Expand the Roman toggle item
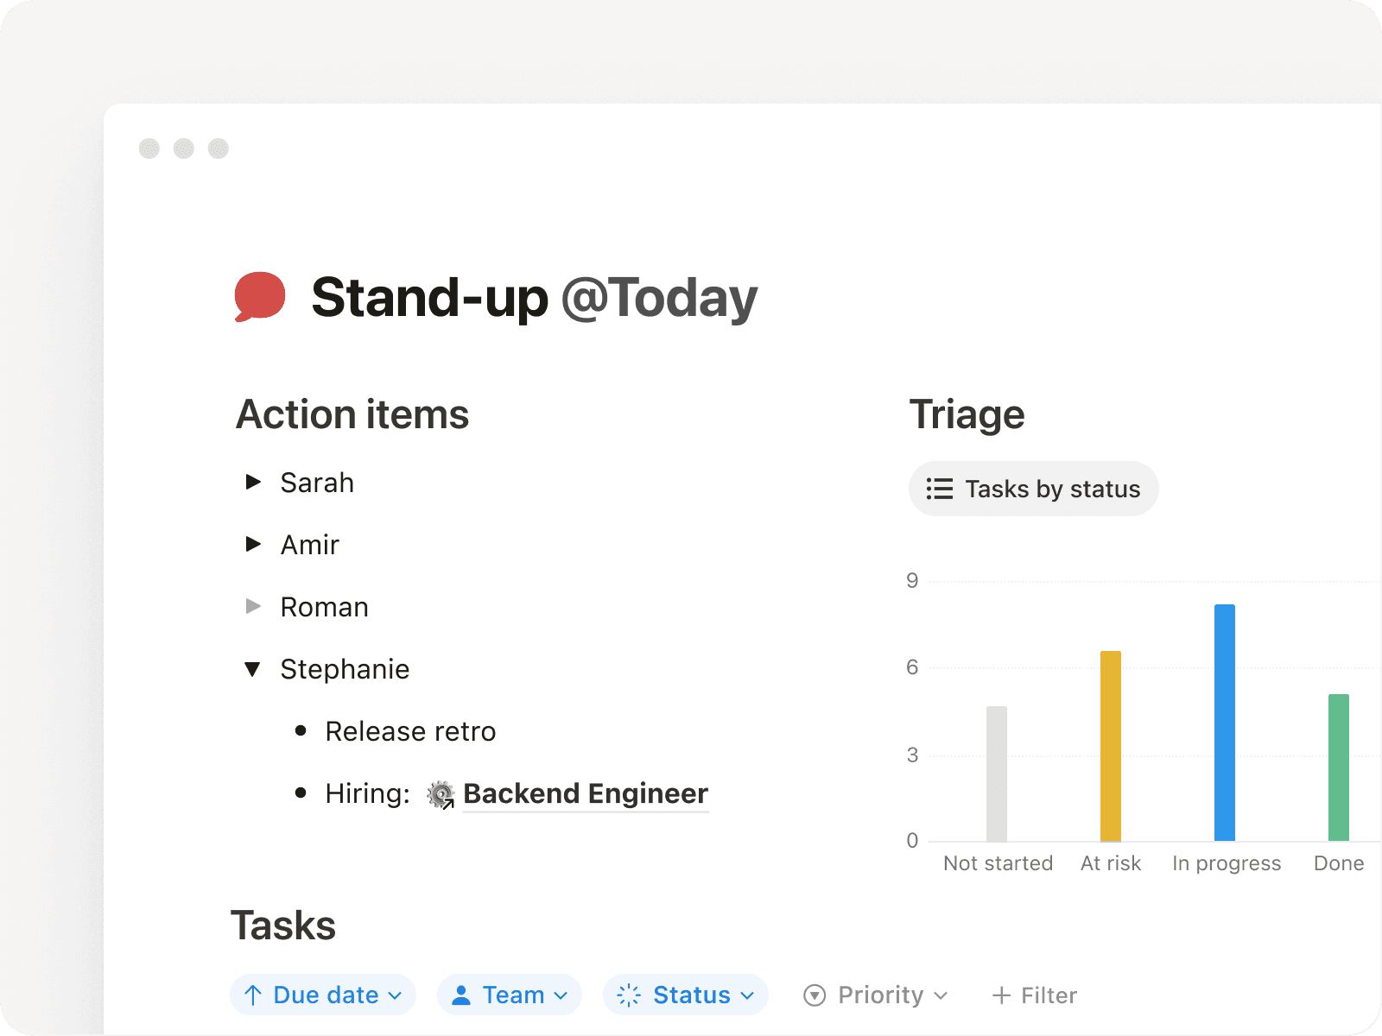The width and height of the screenshot is (1382, 1036). click(x=253, y=606)
